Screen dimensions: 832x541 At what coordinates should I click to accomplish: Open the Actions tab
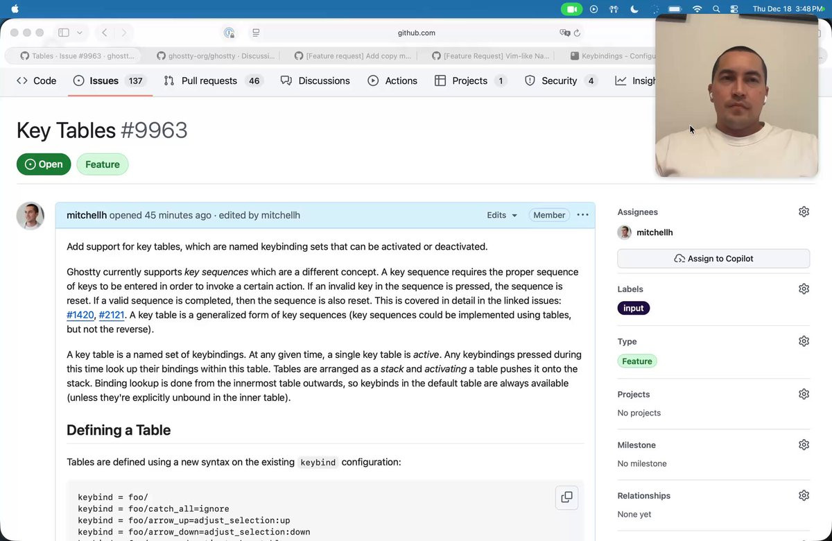pos(392,80)
